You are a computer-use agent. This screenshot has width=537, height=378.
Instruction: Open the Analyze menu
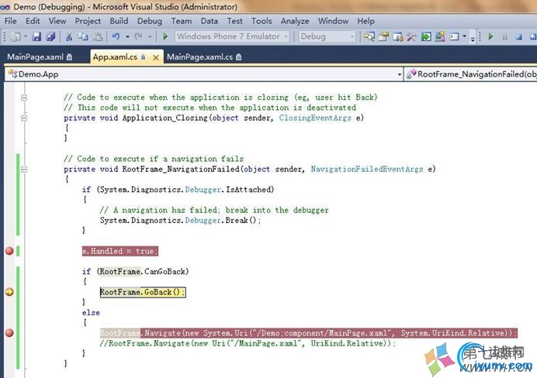295,21
